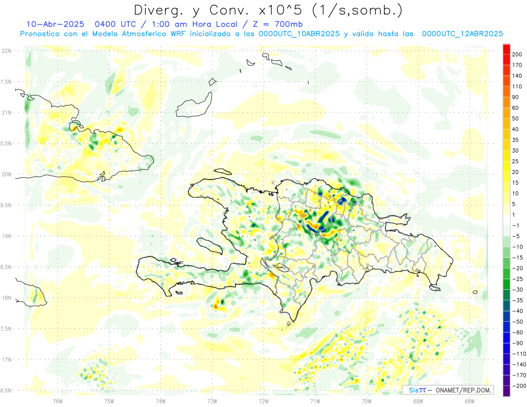The image size is (527, 407).
Task: Click the "20N" latitude label
Action: [x=6, y=174]
